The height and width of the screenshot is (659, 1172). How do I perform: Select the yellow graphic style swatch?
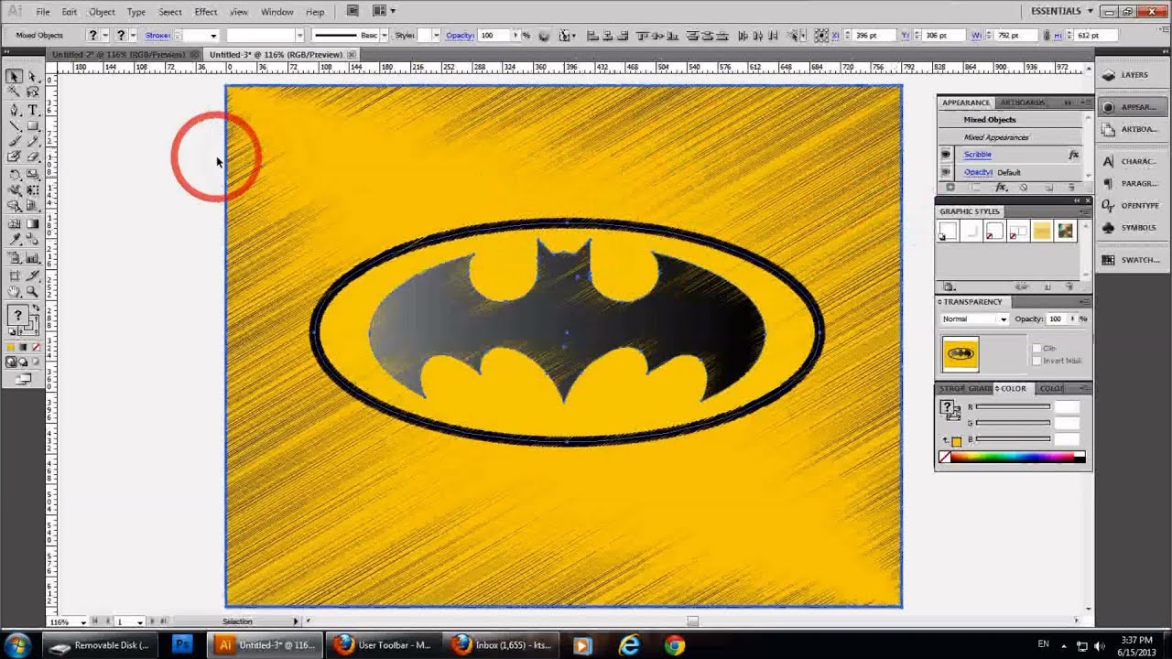(1041, 232)
